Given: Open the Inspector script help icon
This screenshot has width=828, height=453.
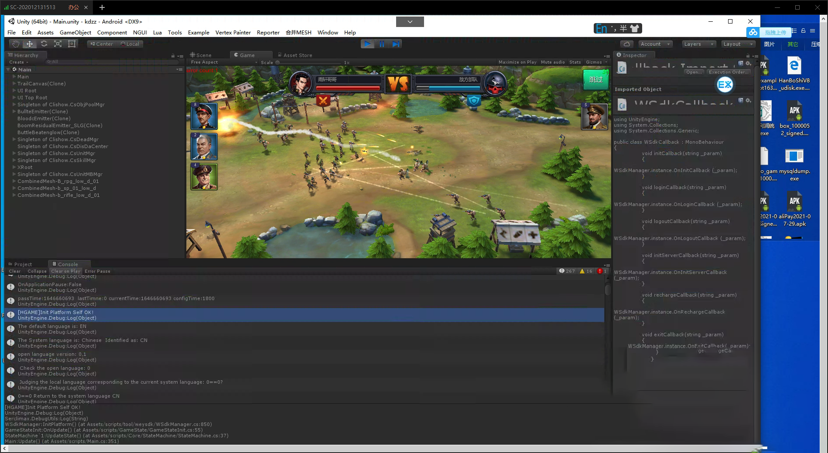Looking at the screenshot, I should tap(741, 64).
